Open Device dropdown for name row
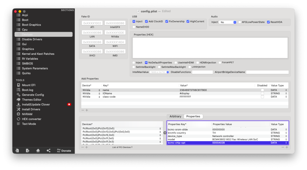This screenshot has height=170, width=307. (99, 90)
